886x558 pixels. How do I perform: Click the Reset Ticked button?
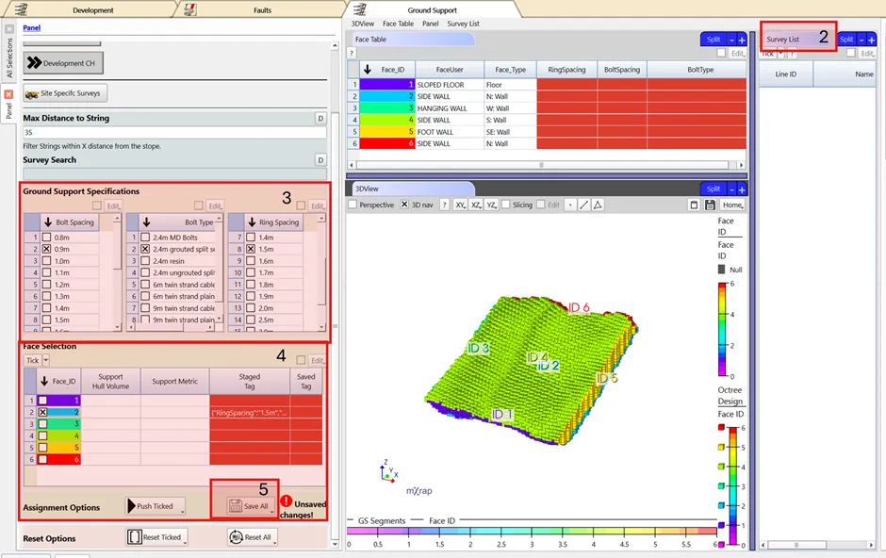coord(156,537)
